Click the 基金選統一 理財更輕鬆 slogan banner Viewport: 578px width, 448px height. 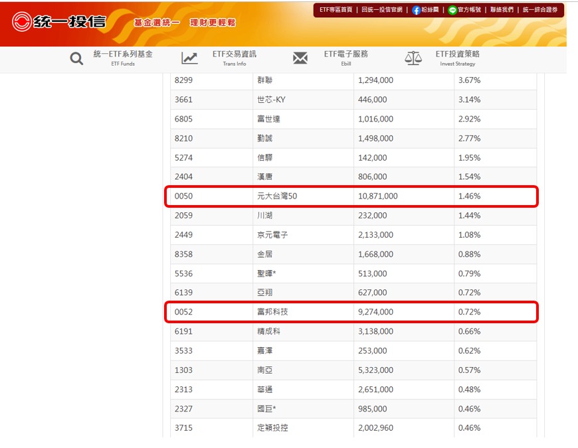[185, 23]
